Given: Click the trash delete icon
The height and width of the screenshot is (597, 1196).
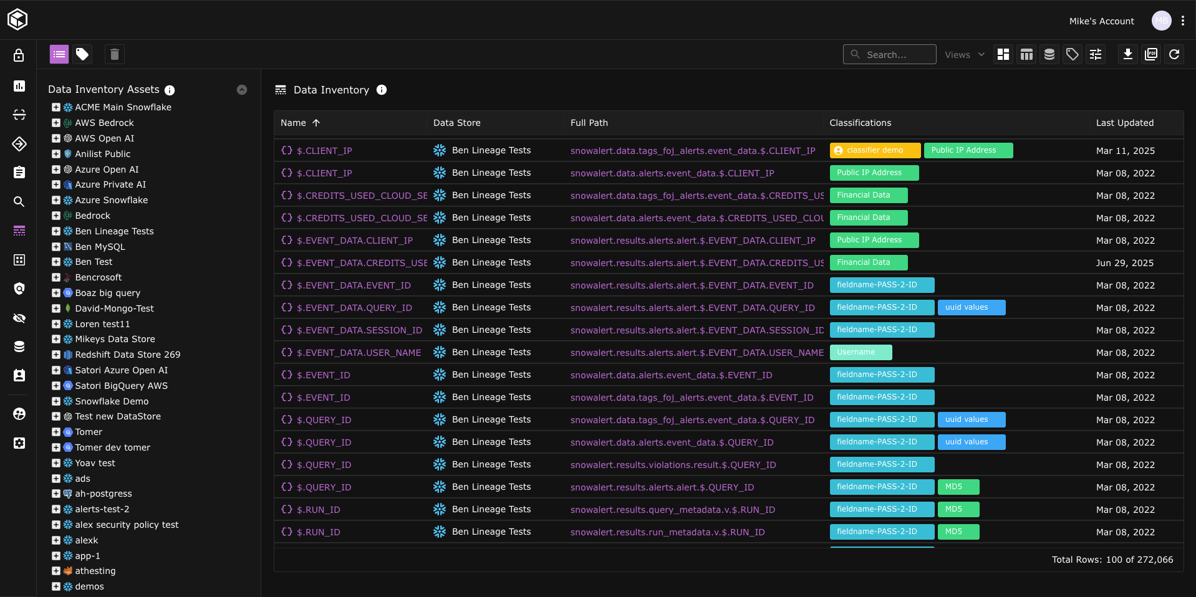Looking at the screenshot, I should pyautogui.click(x=115, y=55).
